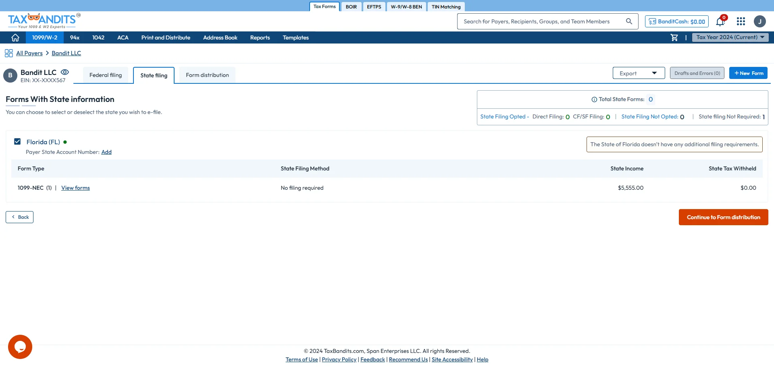The image size is (774, 367).
Task: Open the Tax Year 2024 dropdown
Action: [x=730, y=37]
